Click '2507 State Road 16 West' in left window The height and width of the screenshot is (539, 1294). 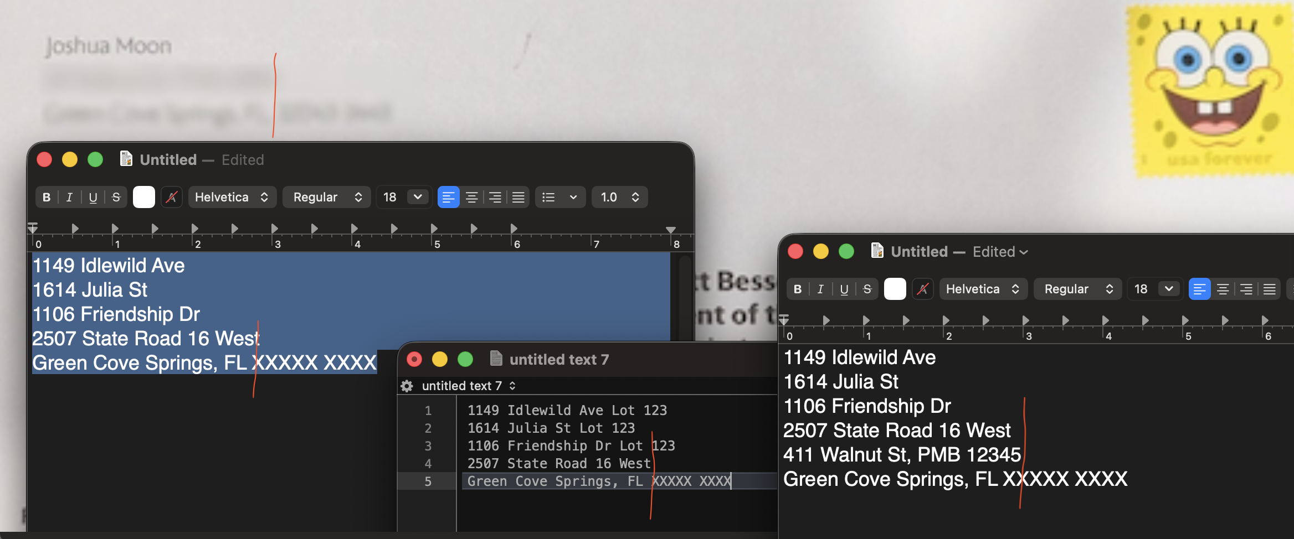(146, 339)
